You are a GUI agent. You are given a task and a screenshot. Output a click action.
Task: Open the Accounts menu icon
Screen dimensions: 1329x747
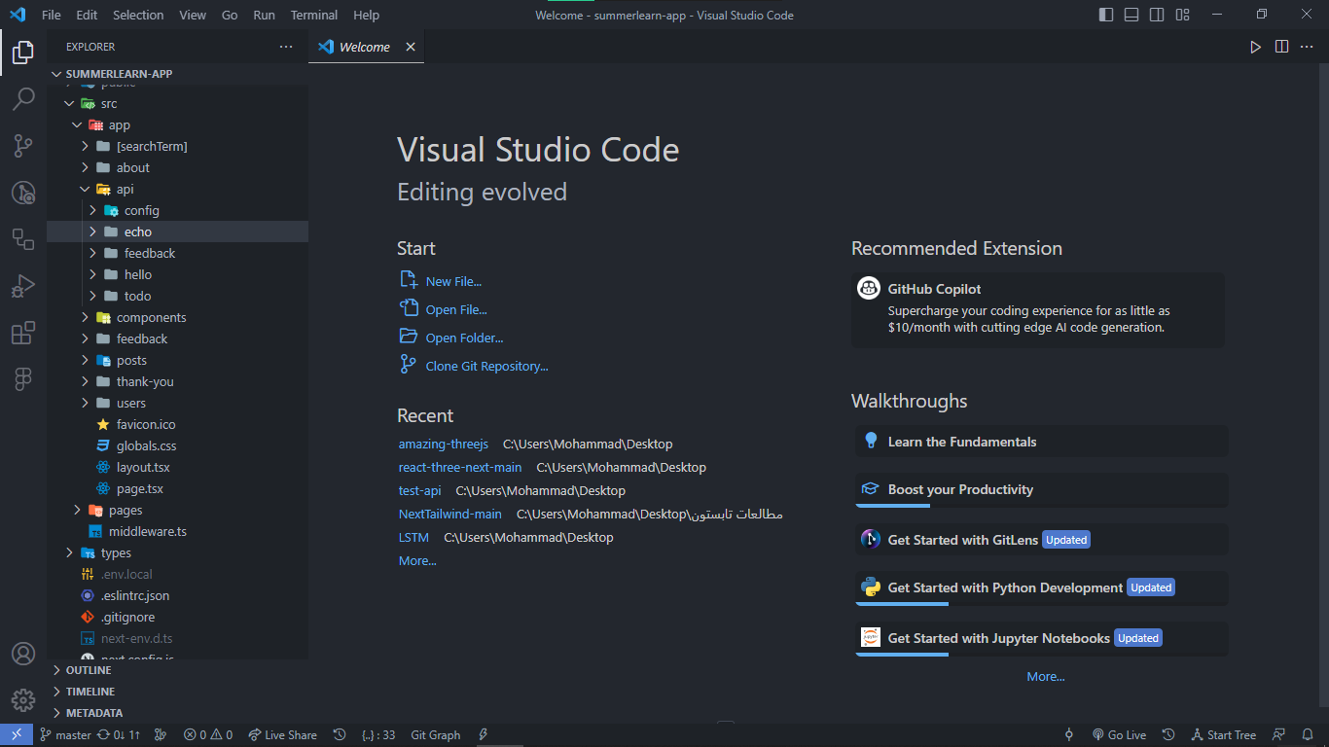[23, 654]
